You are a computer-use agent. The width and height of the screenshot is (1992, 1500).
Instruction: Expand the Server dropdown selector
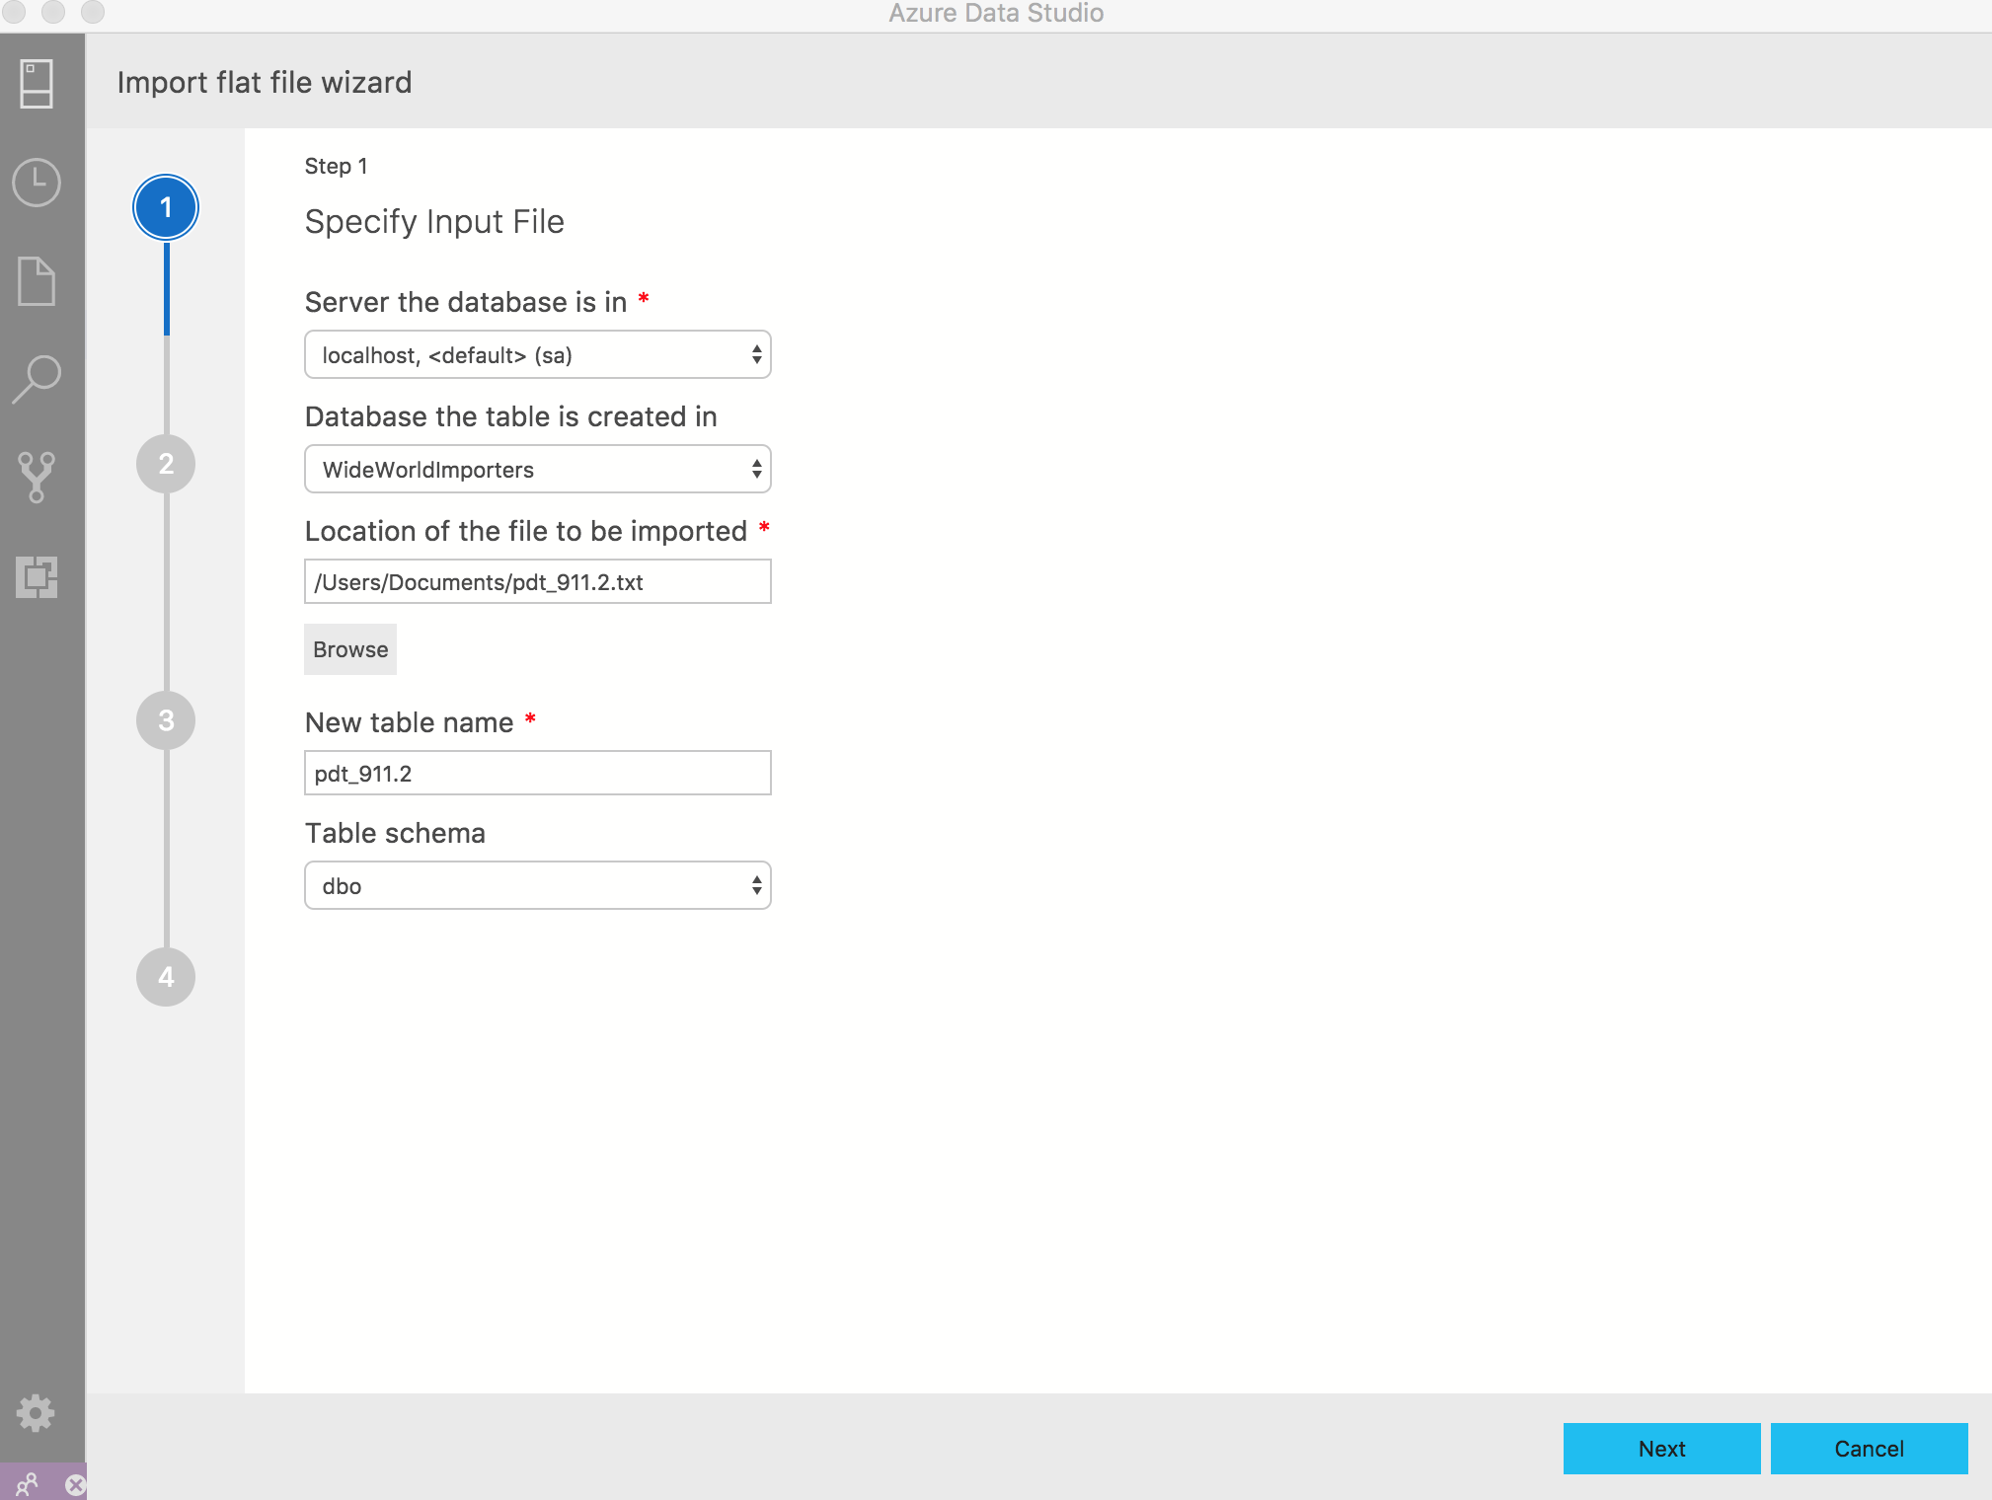coord(755,354)
